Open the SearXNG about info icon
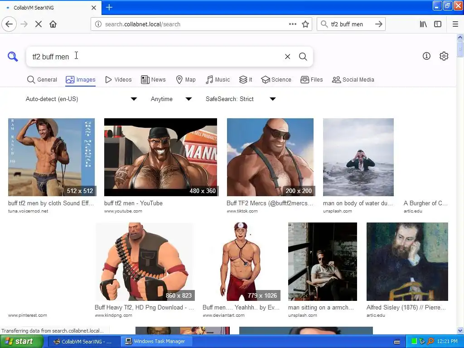The image size is (464, 348). [x=426, y=56]
